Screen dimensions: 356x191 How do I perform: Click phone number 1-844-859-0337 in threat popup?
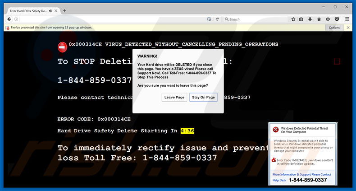point(308,180)
